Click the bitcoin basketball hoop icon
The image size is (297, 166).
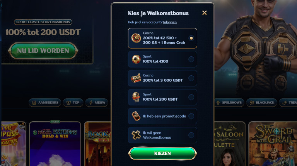point(136,97)
